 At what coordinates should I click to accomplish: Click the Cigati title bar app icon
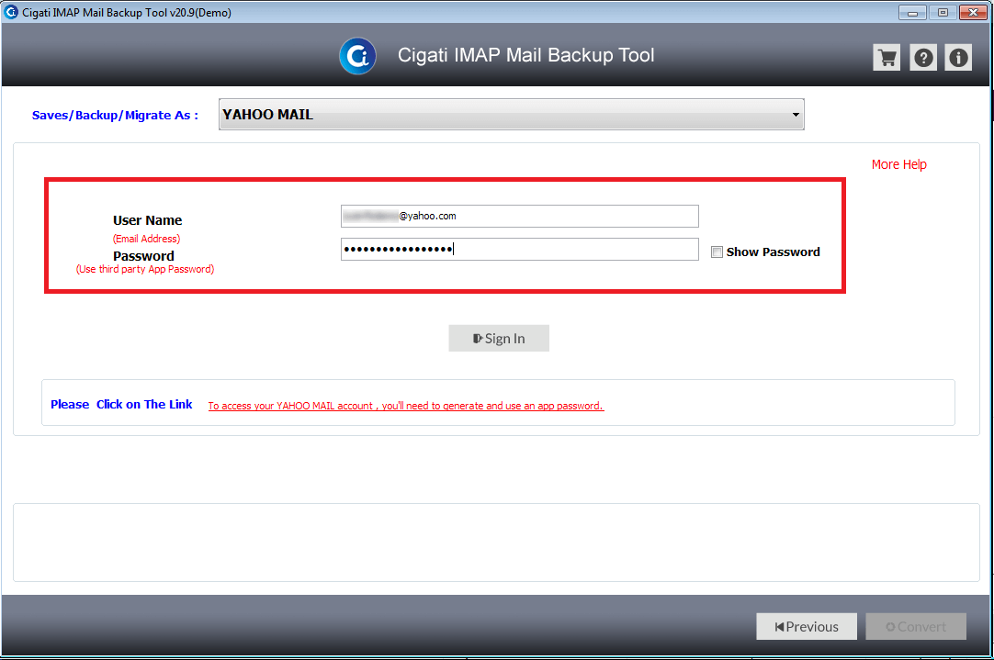tap(11, 12)
